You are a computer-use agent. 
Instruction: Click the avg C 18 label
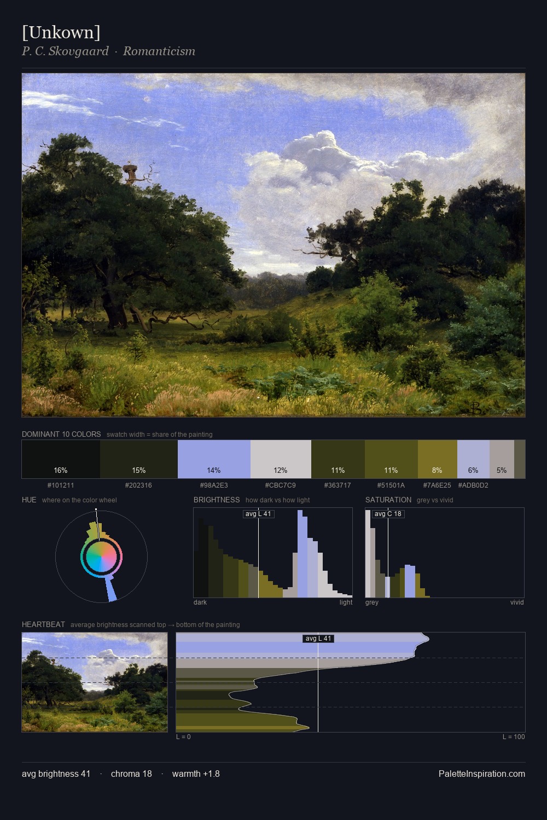coord(388,514)
